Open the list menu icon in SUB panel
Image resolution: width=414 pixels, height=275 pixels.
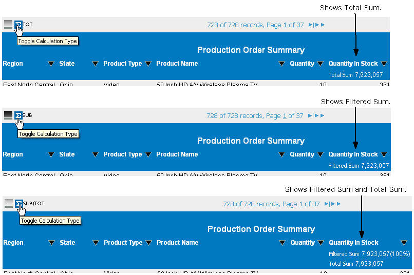8,115
